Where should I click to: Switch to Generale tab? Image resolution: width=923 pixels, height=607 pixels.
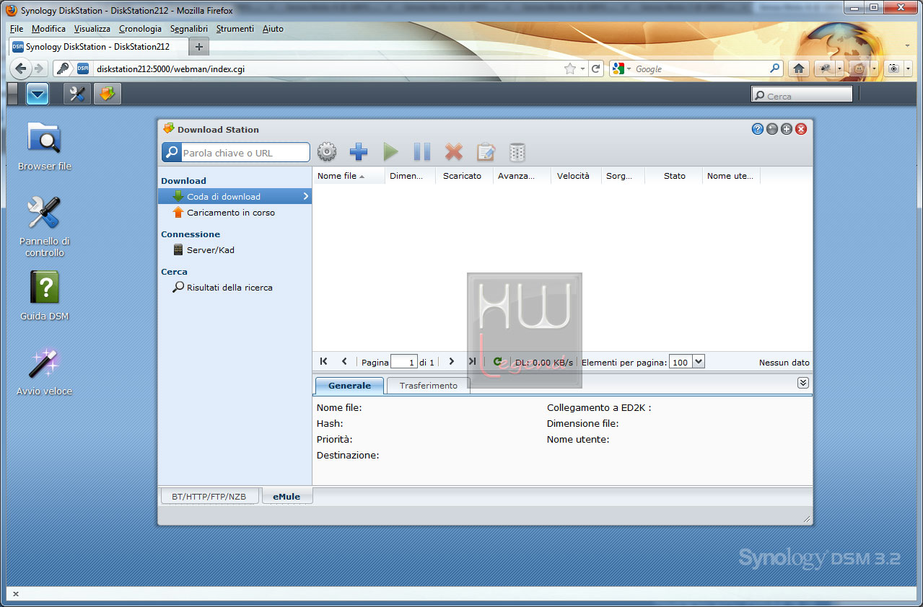349,386
